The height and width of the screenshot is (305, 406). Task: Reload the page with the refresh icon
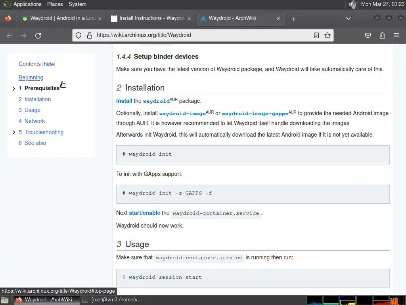(38, 35)
